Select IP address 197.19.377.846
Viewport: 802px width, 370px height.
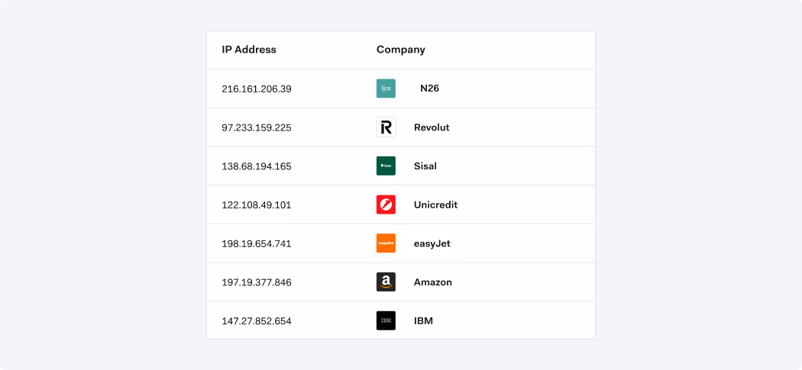pos(257,282)
